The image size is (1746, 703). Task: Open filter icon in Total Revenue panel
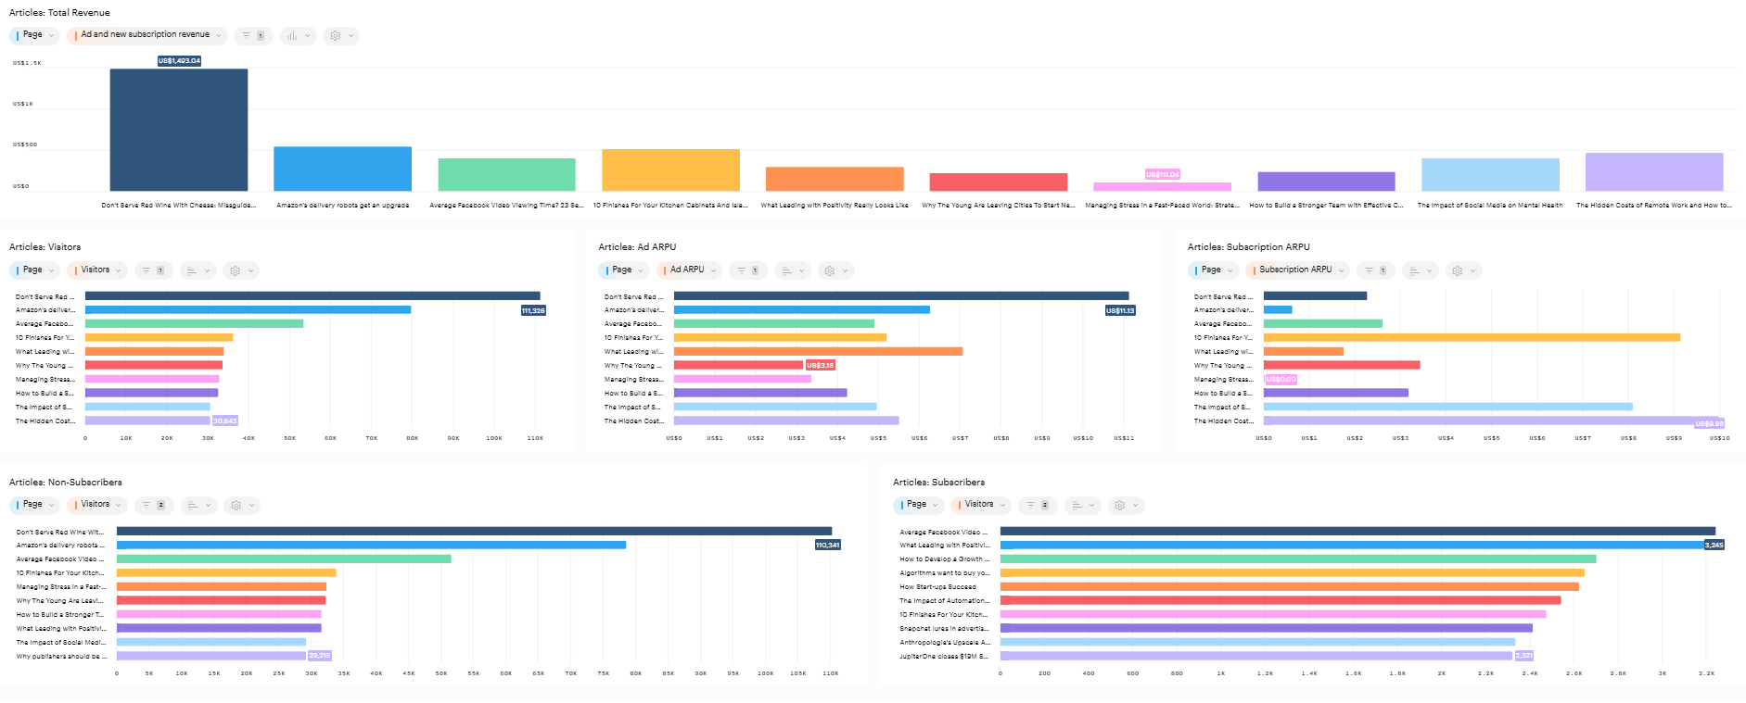(x=252, y=36)
